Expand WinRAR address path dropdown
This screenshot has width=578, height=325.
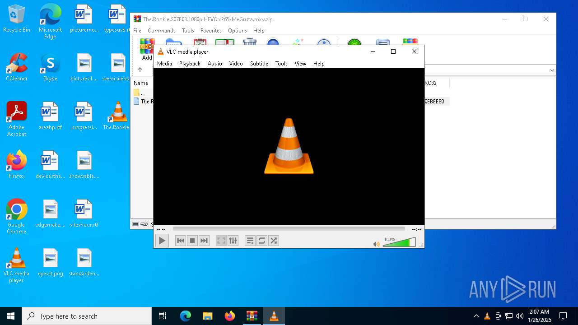pyautogui.click(x=552, y=70)
